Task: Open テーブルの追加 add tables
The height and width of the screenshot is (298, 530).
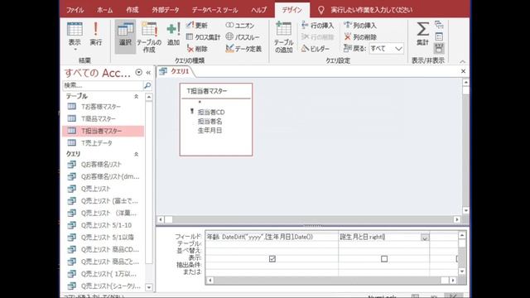Action: [x=283, y=37]
